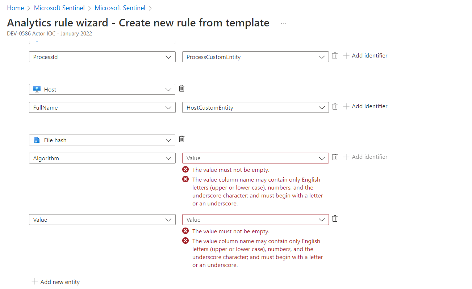Open the Host entity type dropdown

pyautogui.click(x=102, y=89)
